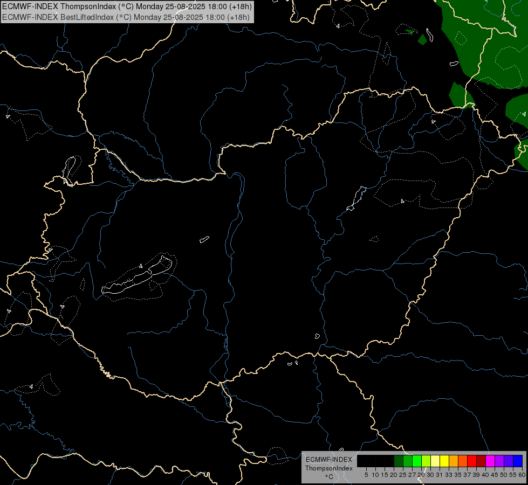Click the legend scale value 50
The height and width of the screenshot is (485, 528).
pos(503,475)
